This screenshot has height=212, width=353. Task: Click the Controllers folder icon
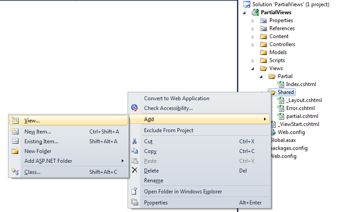tap(263, 44)
